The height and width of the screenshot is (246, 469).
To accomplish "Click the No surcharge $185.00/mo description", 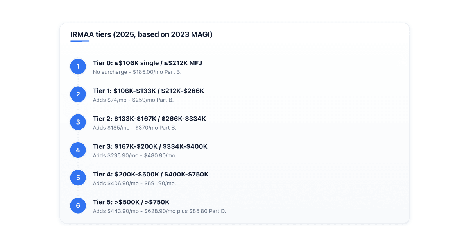I will point(137,72).
